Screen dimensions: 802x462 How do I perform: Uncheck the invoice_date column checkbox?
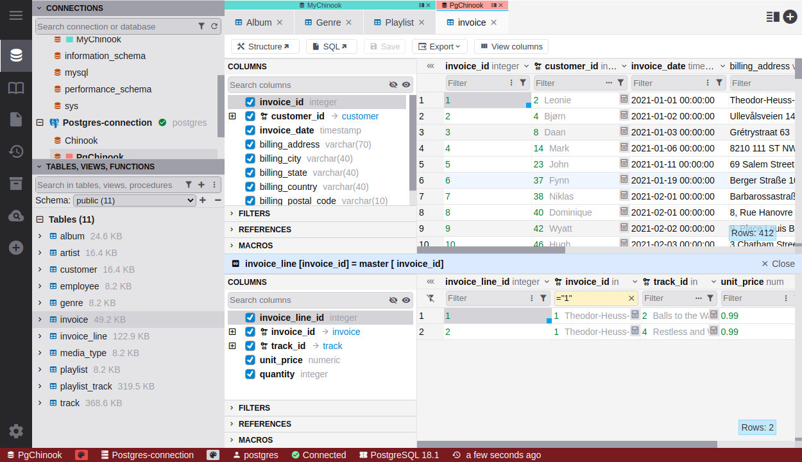tap(250, 130)
